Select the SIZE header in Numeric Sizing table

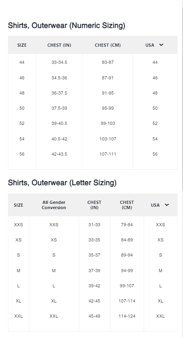click(x=22, y=45)
